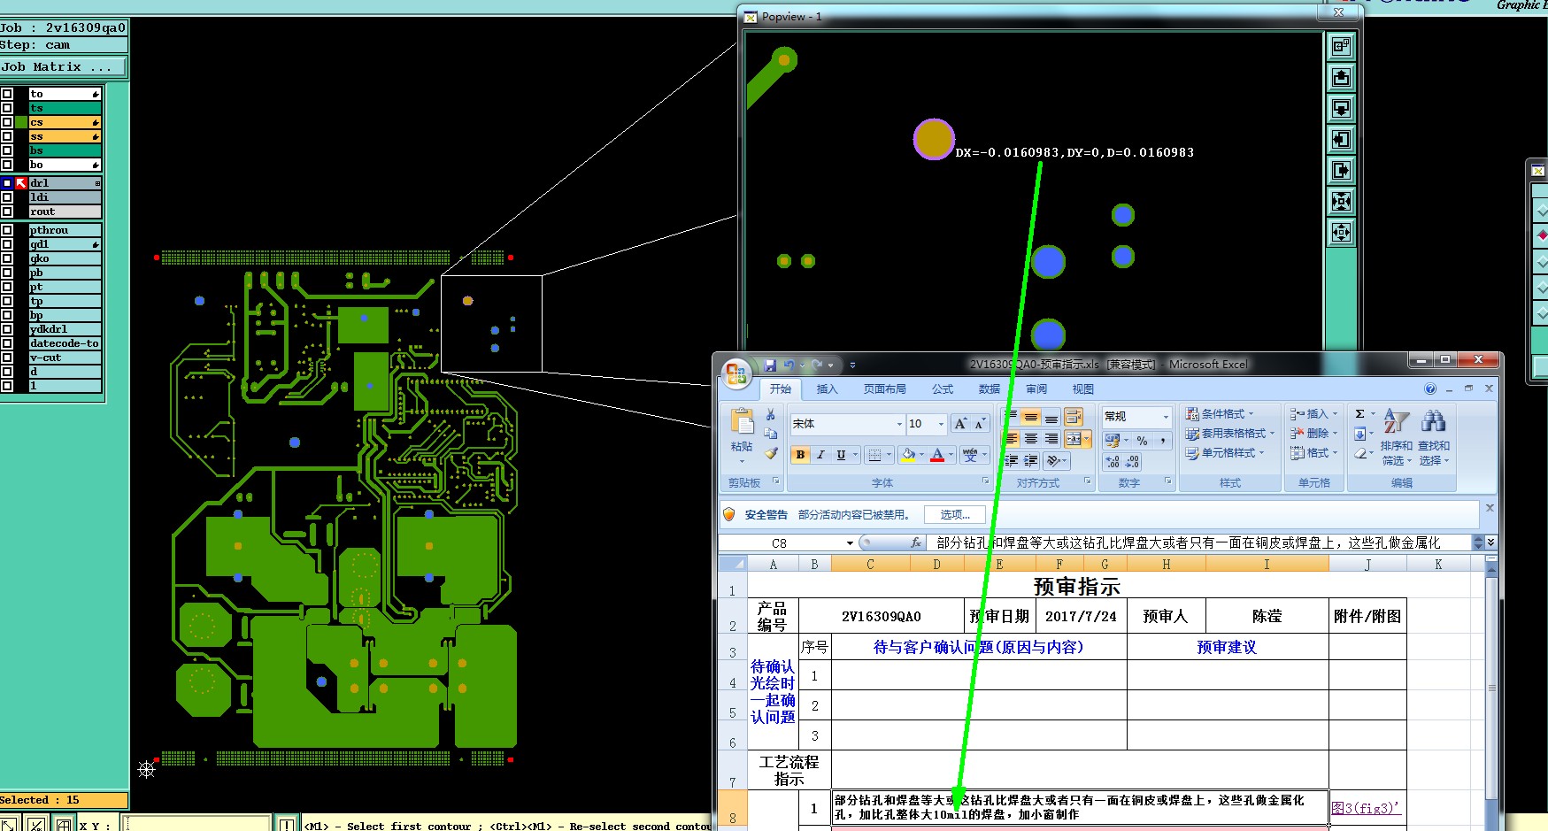Click the Copy icon in Excel clipboard group
Screen dimensions: 1548x831
pyautogui.click(x=770, y=434)
